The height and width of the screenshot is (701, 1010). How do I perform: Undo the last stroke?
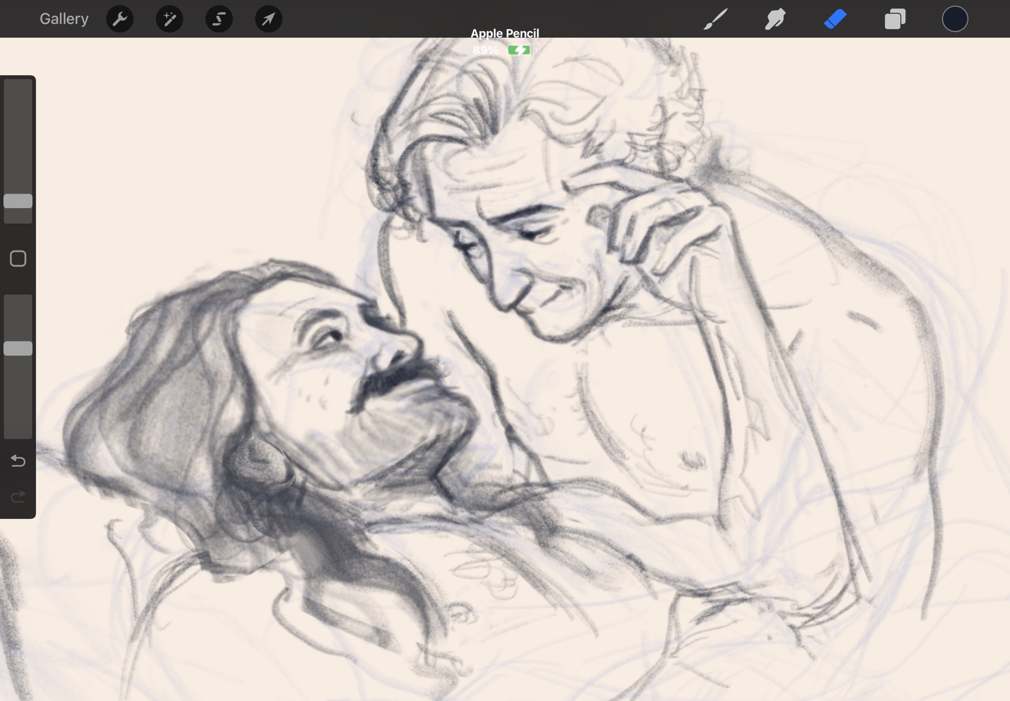pos(18,461)
